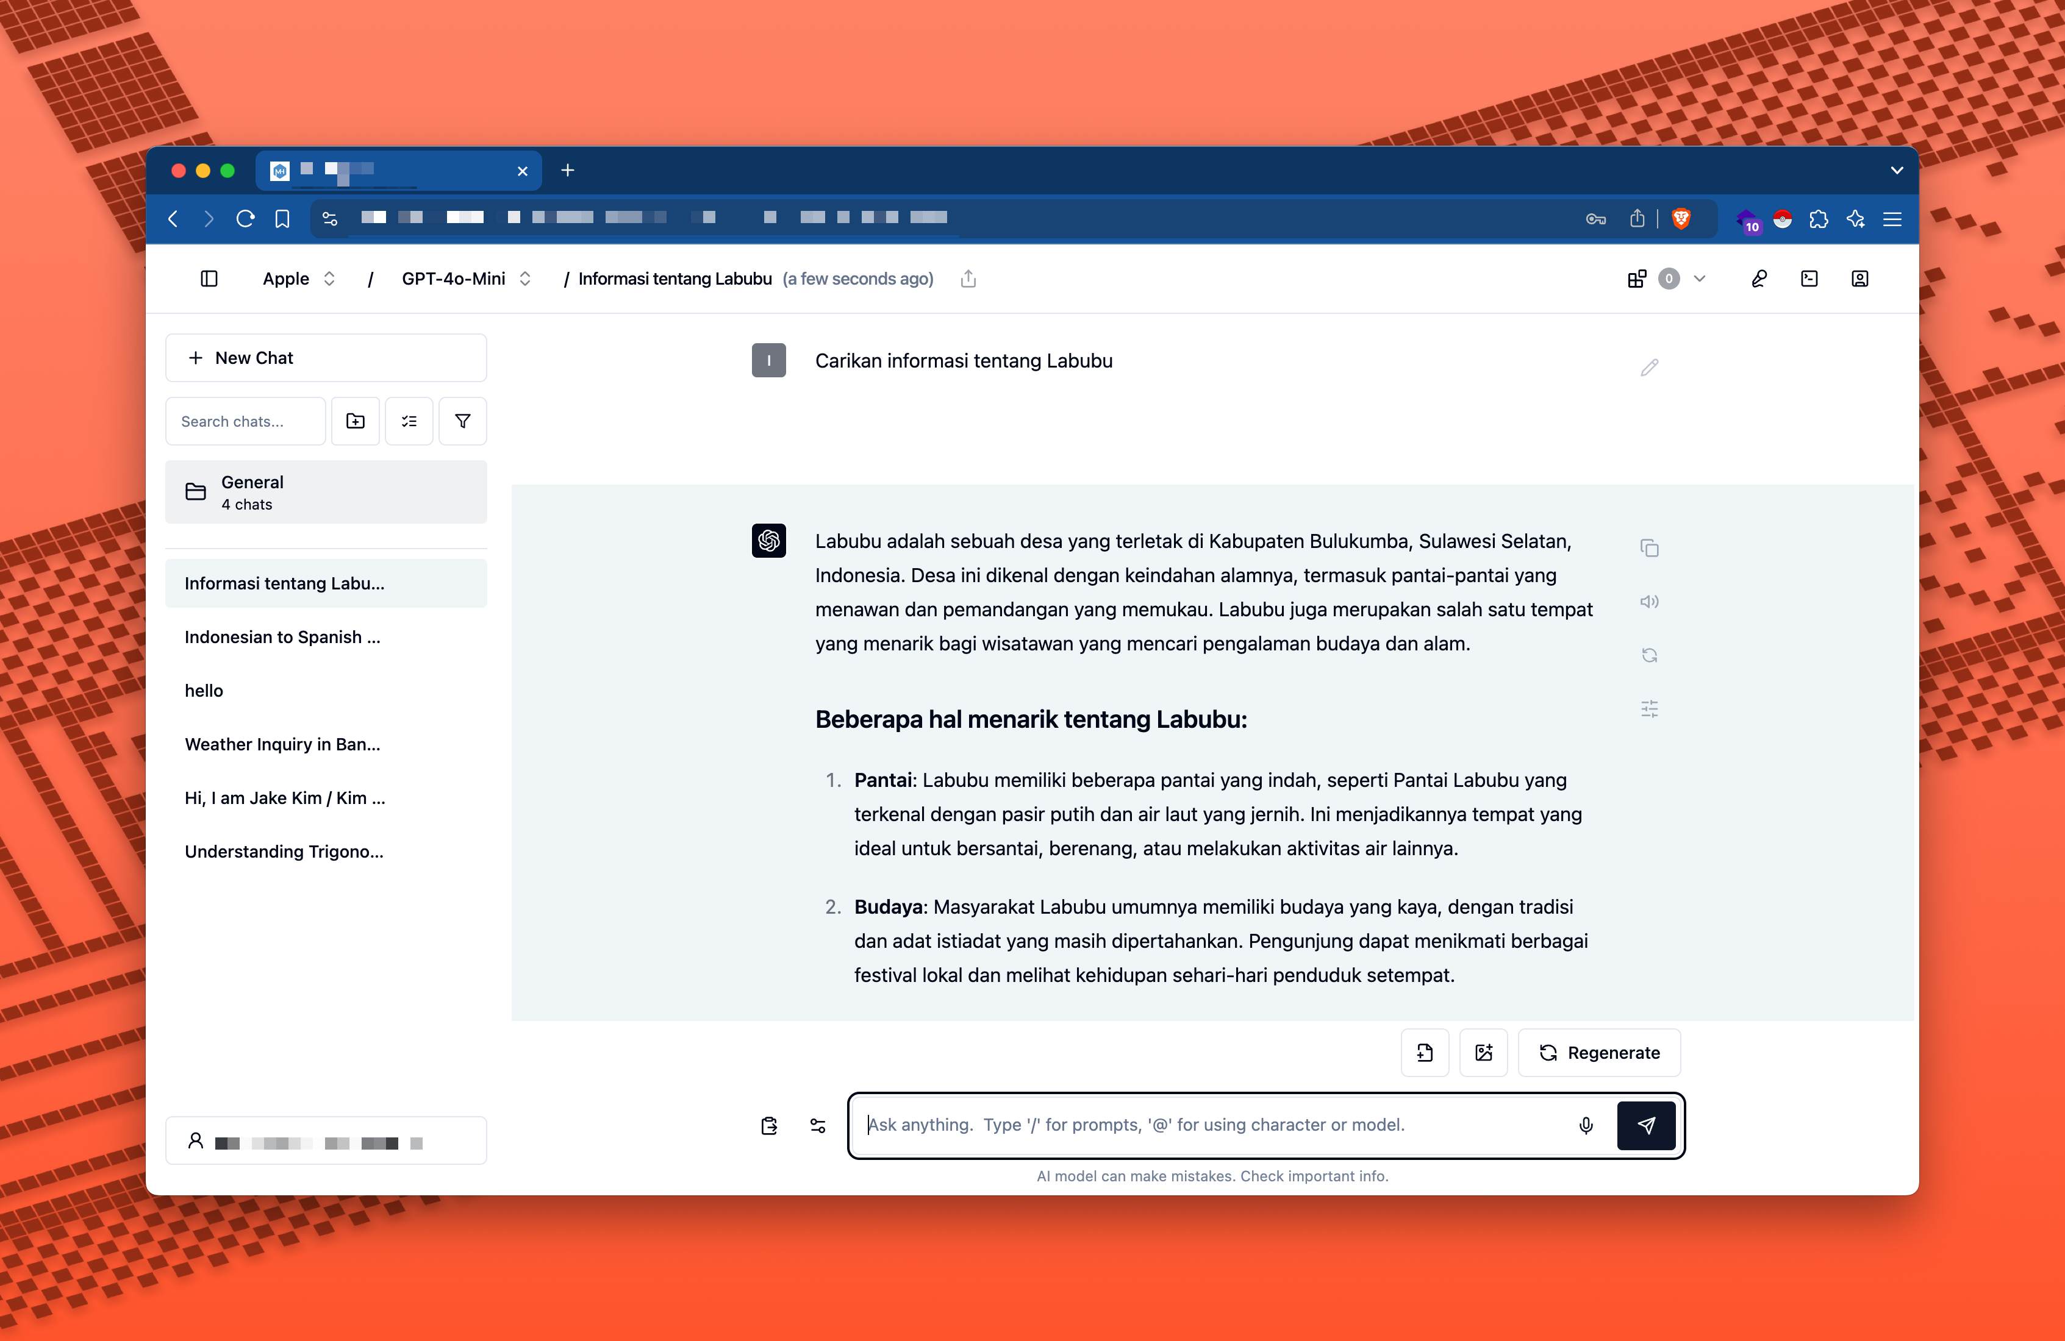Open the Apple workspace dropdown
Screen dimensions: 2065x1341
point(298,279)
